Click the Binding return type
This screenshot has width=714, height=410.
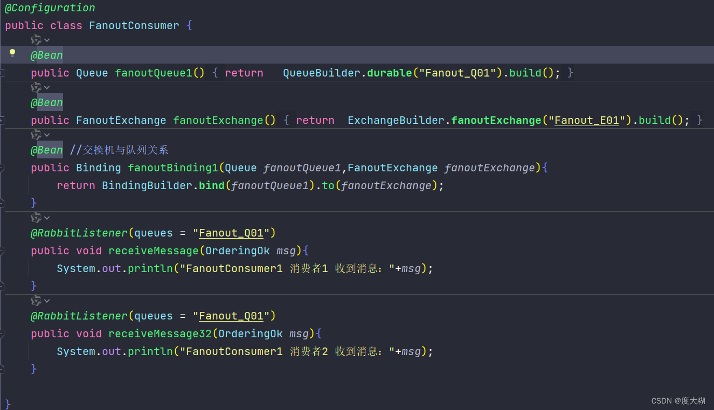click(99, 168)
